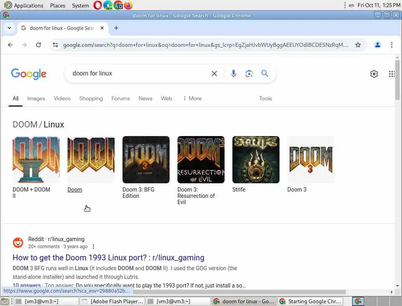
Task: Open Reddit r/linux_gaming source link
Action: tap(56, 239)
